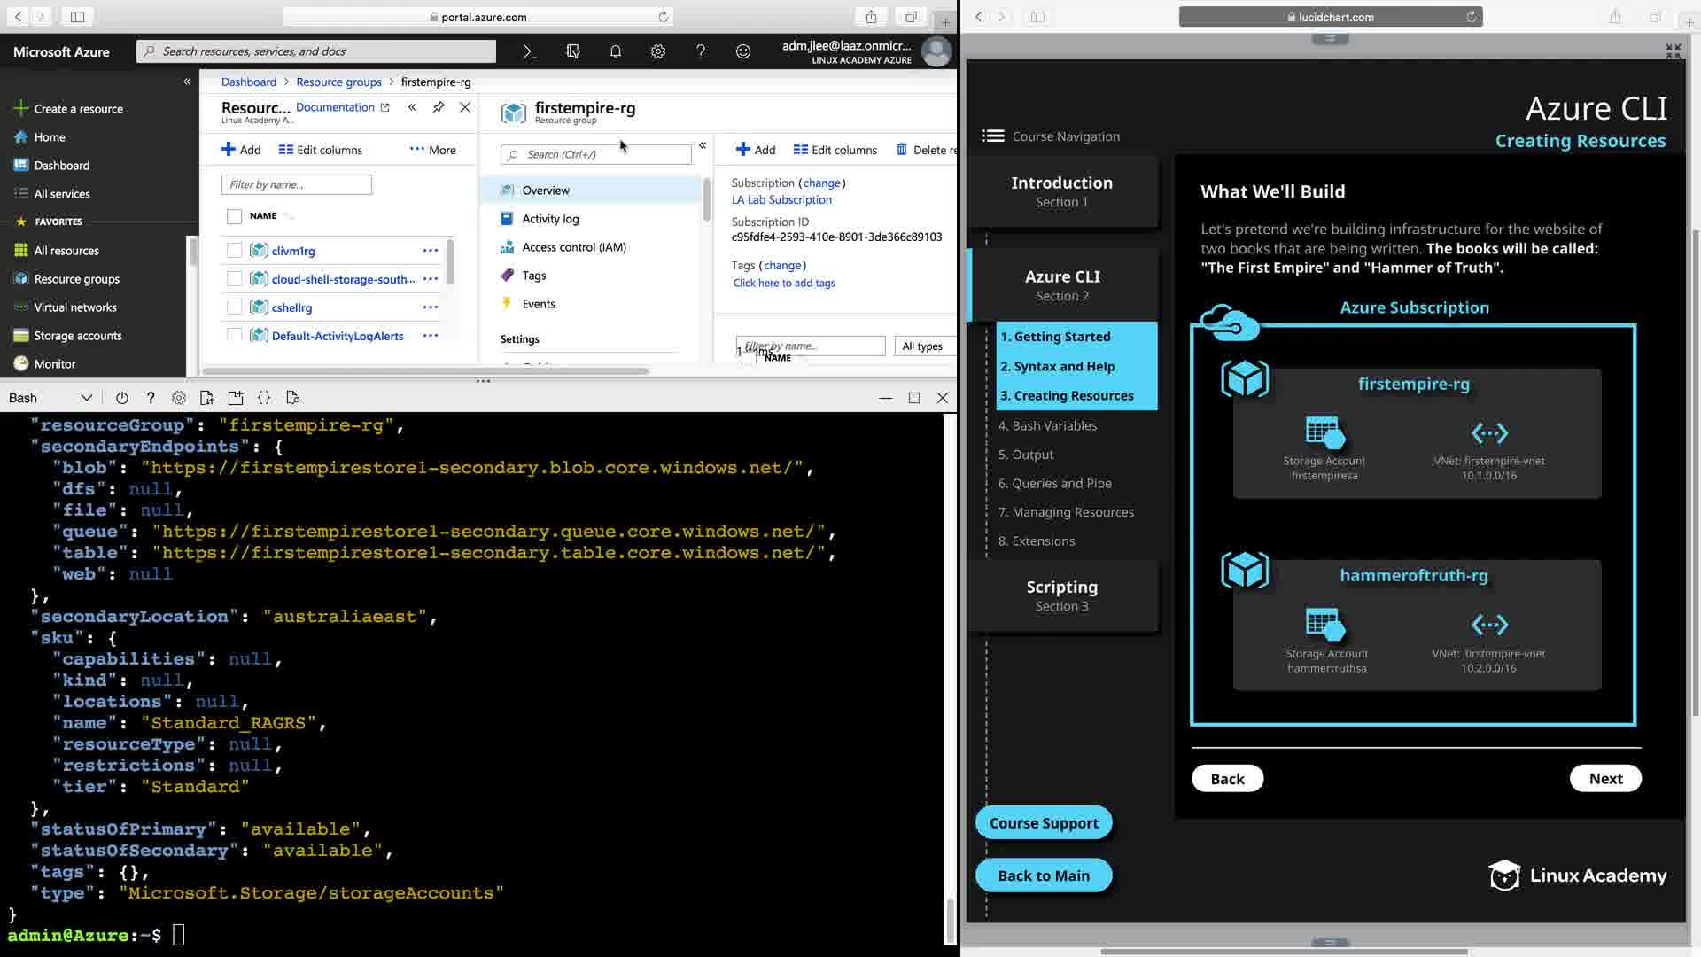Viewport: 1701px width, 957px height.
Task: Pin the Resource groups blade
Action: (x=439, y=107)
